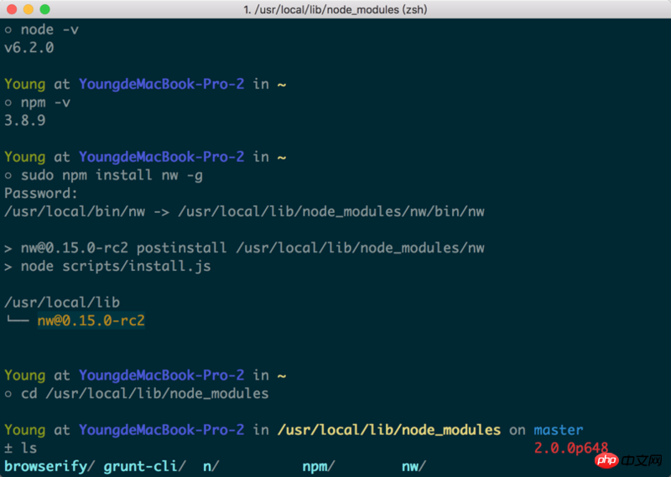Close the terminal window with red button
The height and width of the screenshot is (477, 671).
(x=12, y=9)
